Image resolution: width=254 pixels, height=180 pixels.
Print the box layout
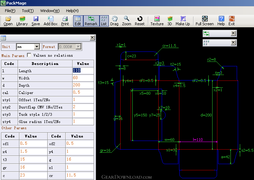(x=65, y=21)
